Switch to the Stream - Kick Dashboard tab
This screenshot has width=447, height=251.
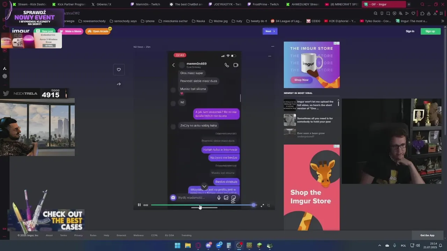click(x=29, y=5)
